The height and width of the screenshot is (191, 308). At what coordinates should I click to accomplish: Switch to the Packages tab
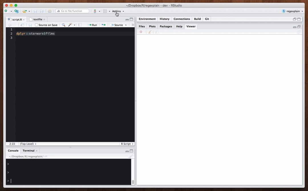(x=166, y=26)
